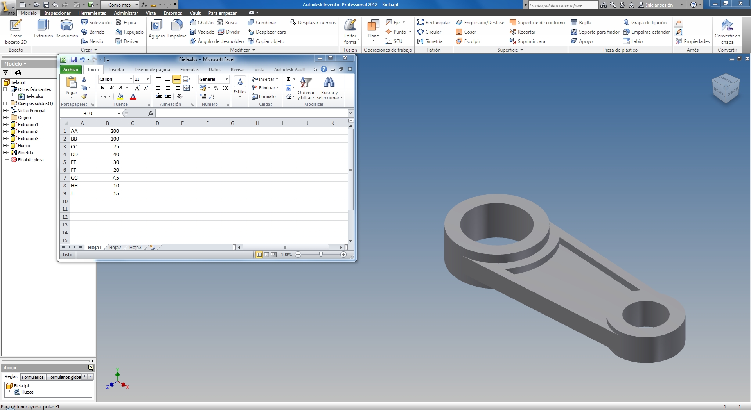Click the Vaciado shell tool
Screen dimensions: 751x410
click(x=202, y=32)
